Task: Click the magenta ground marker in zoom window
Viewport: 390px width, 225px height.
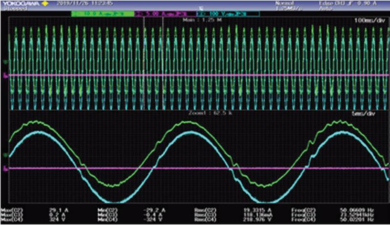Action: tap(5, 168)
